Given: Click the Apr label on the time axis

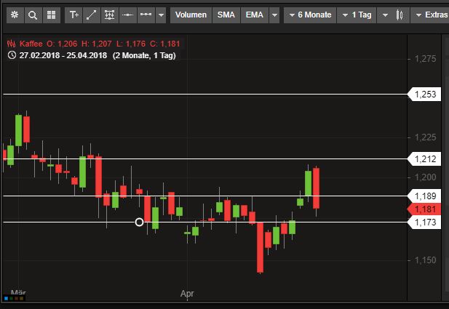Looking at the screenshot, I should [x=187, y=294].
